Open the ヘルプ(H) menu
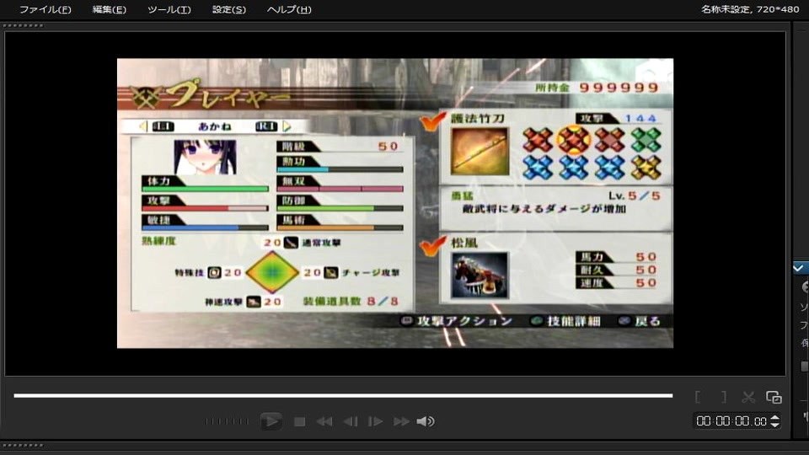The height and width of the screenshot is (455, 809). click(x=289, y=9)
